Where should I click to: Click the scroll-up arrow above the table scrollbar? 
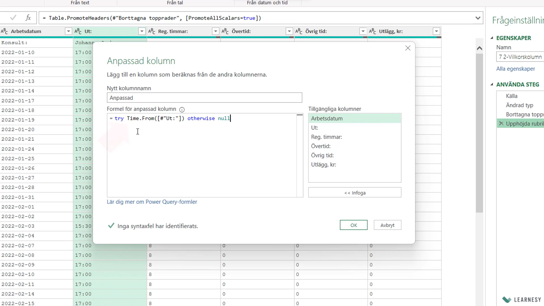click(479, 48)
